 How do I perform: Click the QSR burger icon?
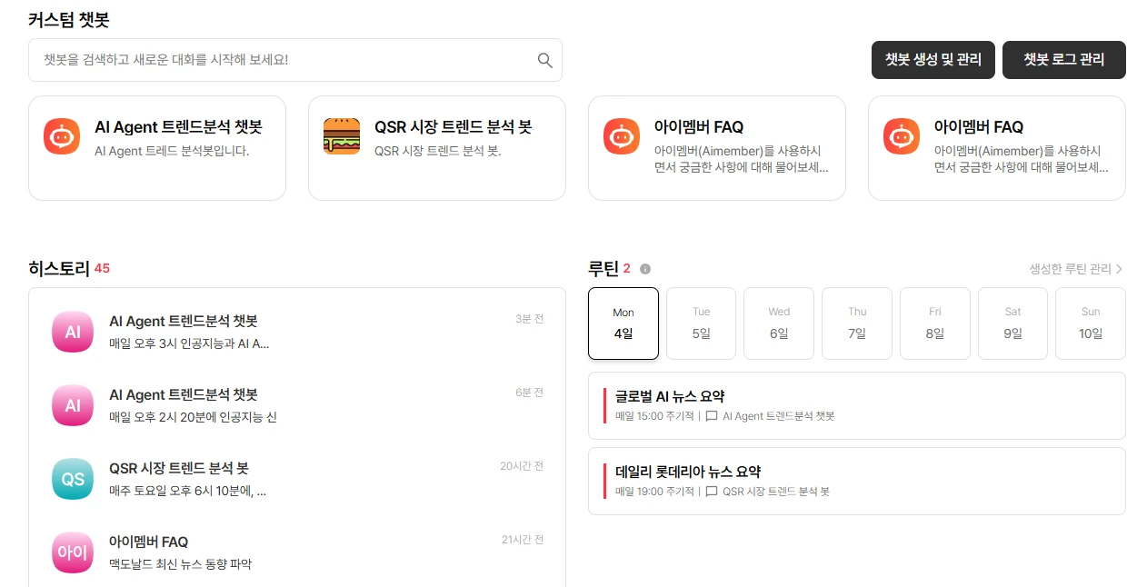342,136
